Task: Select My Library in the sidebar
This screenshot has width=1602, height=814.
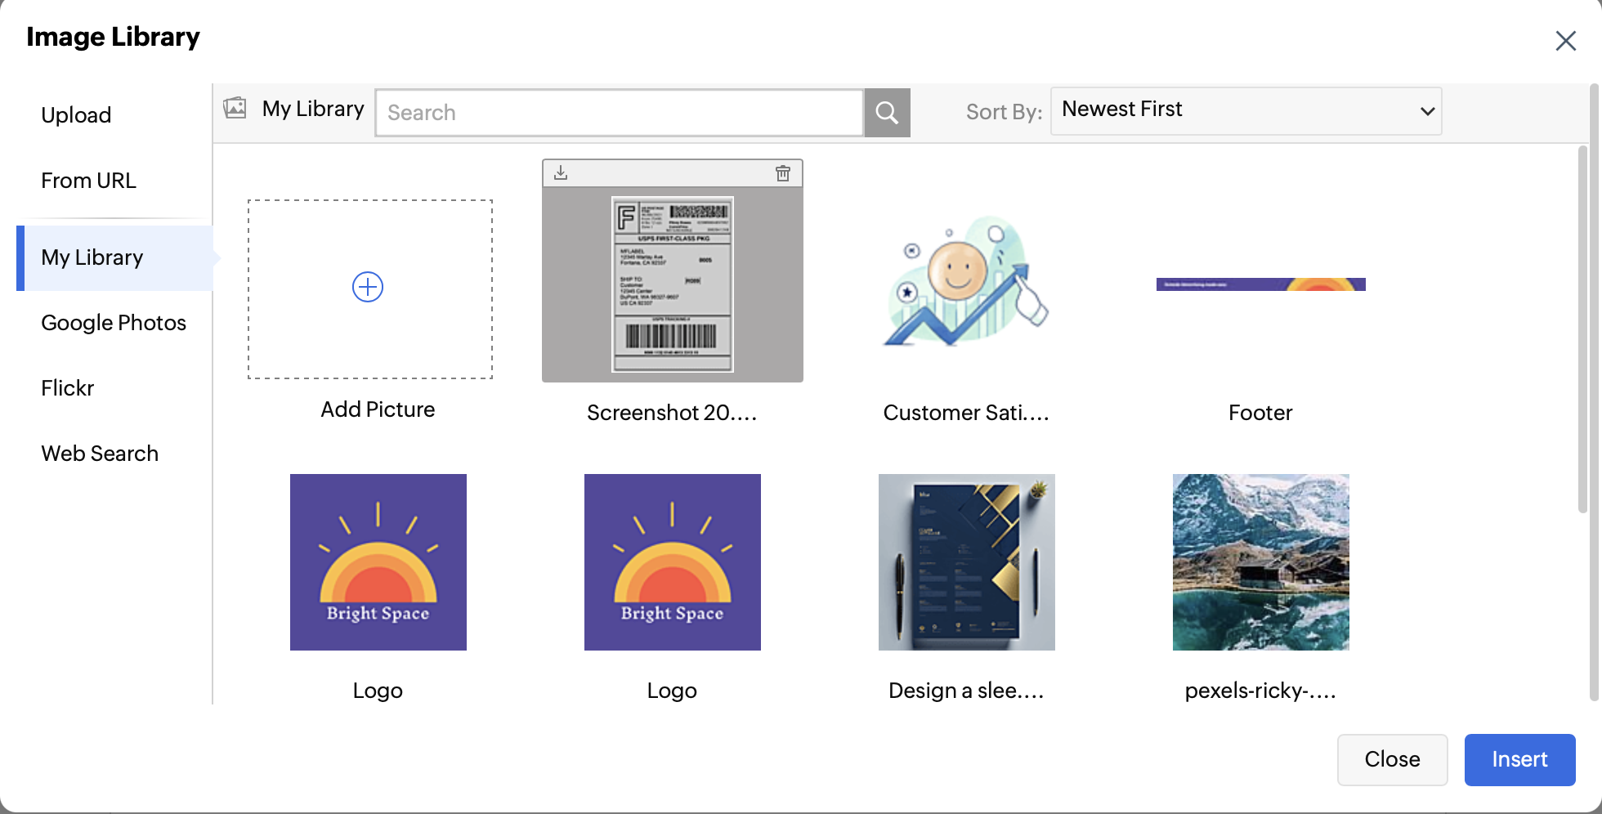Action: [x=92, y=257]
